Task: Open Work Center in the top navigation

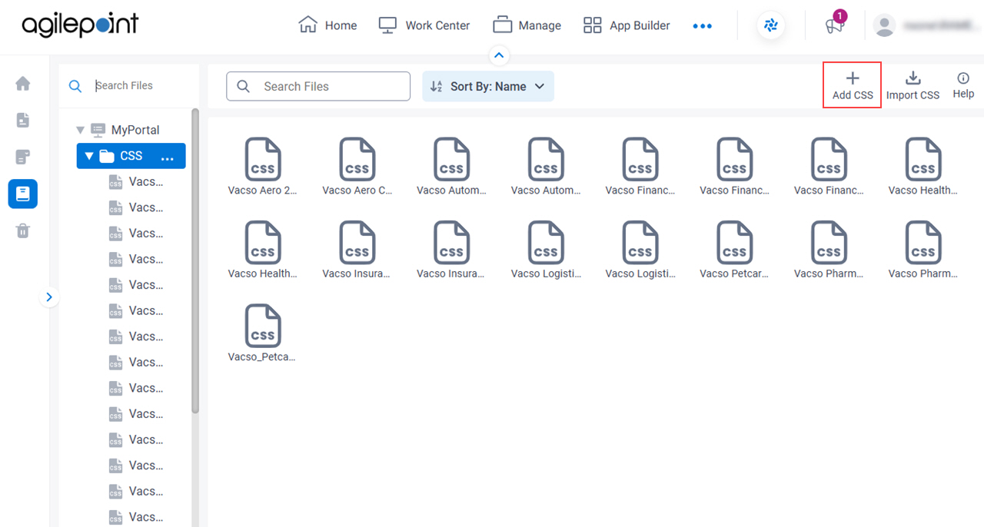Action: (x=424, y=25)
